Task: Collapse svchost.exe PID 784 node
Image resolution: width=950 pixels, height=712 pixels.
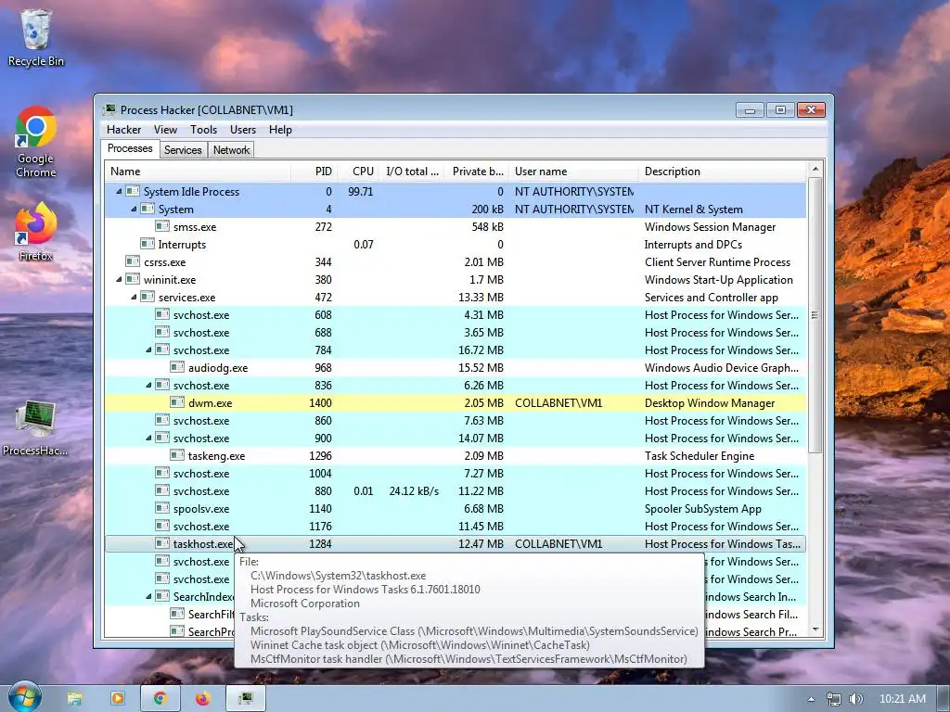Action: 148,350
